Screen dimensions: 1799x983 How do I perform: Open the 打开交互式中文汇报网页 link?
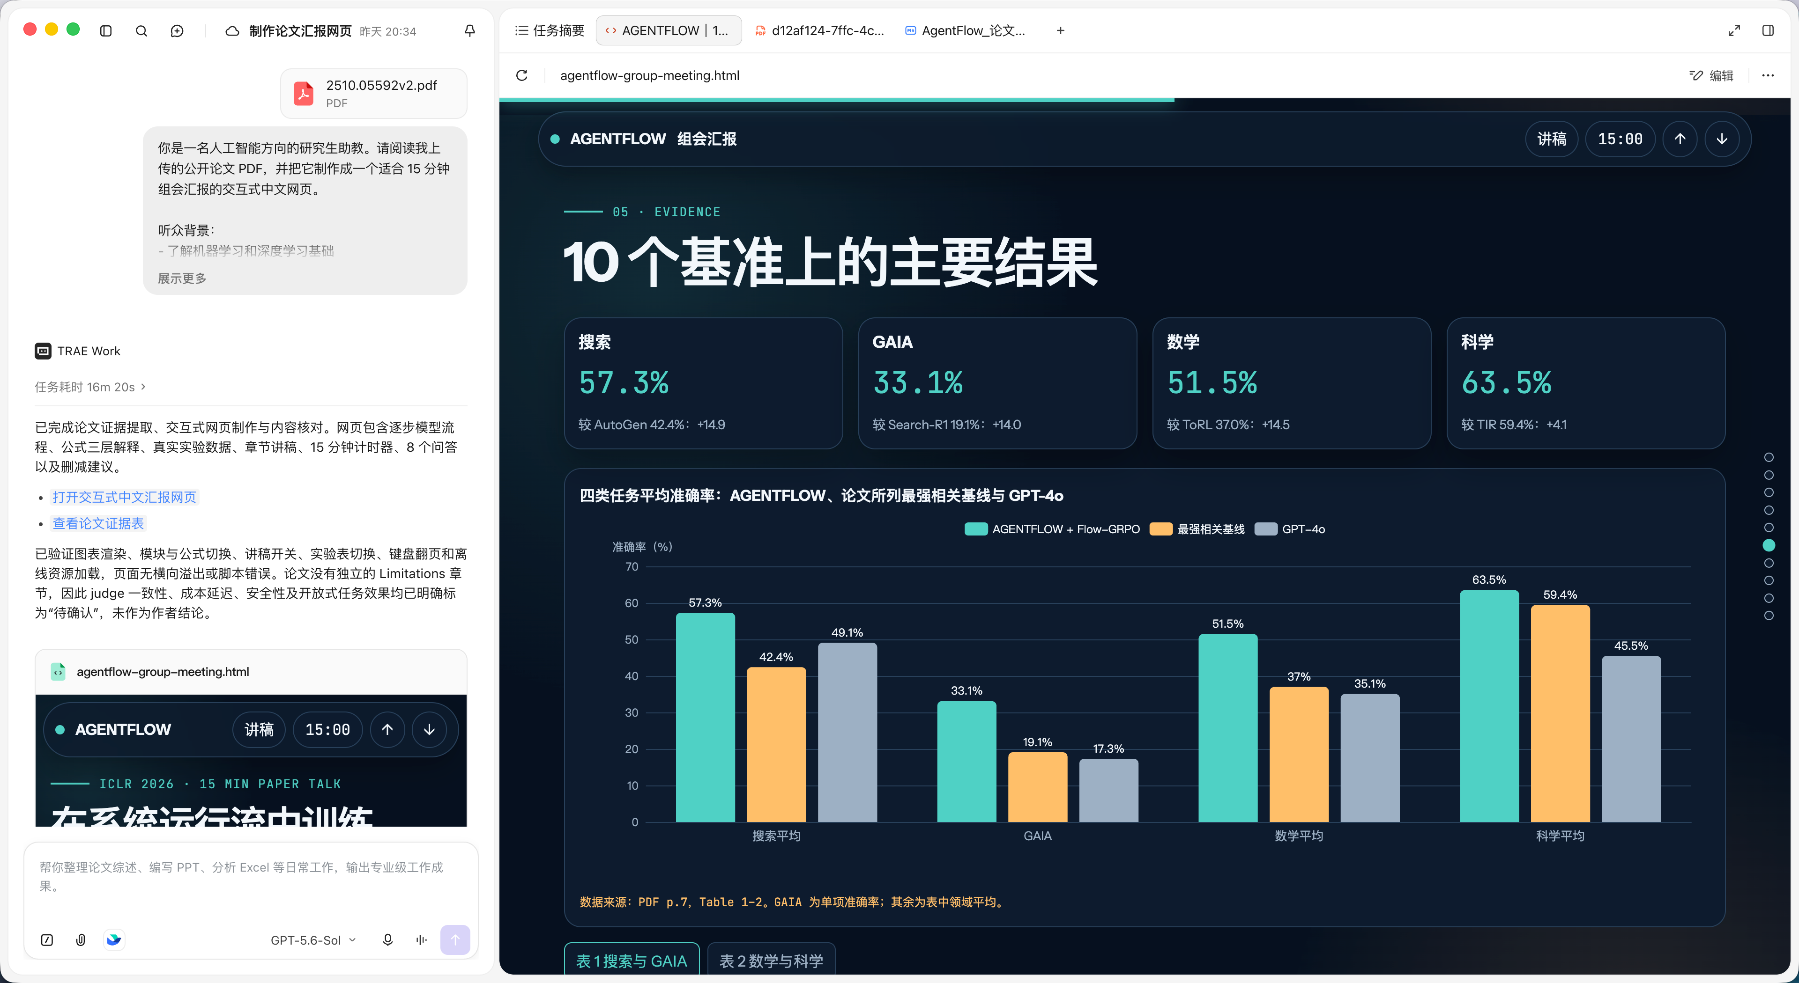click(x=124, y=497)
